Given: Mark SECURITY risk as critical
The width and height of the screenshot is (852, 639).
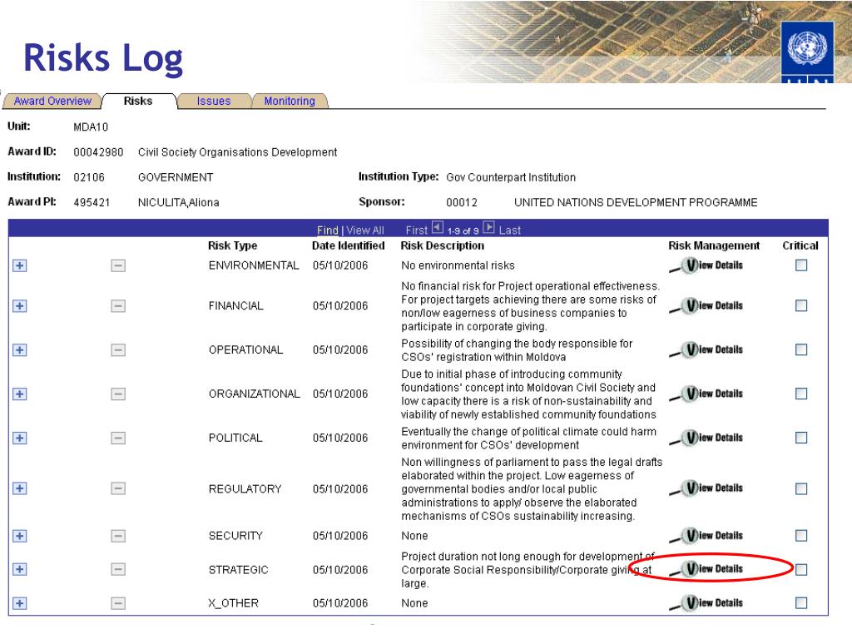Looking at the screenshot, I should tap(801, 536).
